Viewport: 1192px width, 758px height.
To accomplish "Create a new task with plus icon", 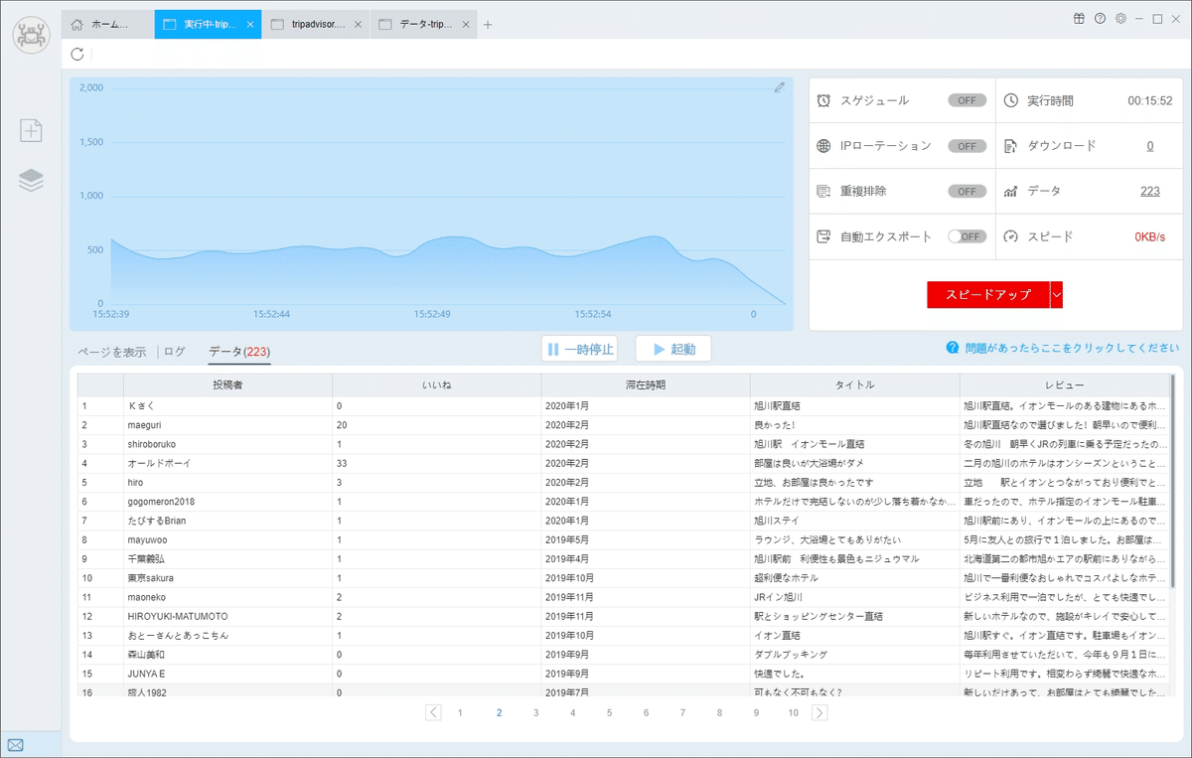I will point(32,130).
